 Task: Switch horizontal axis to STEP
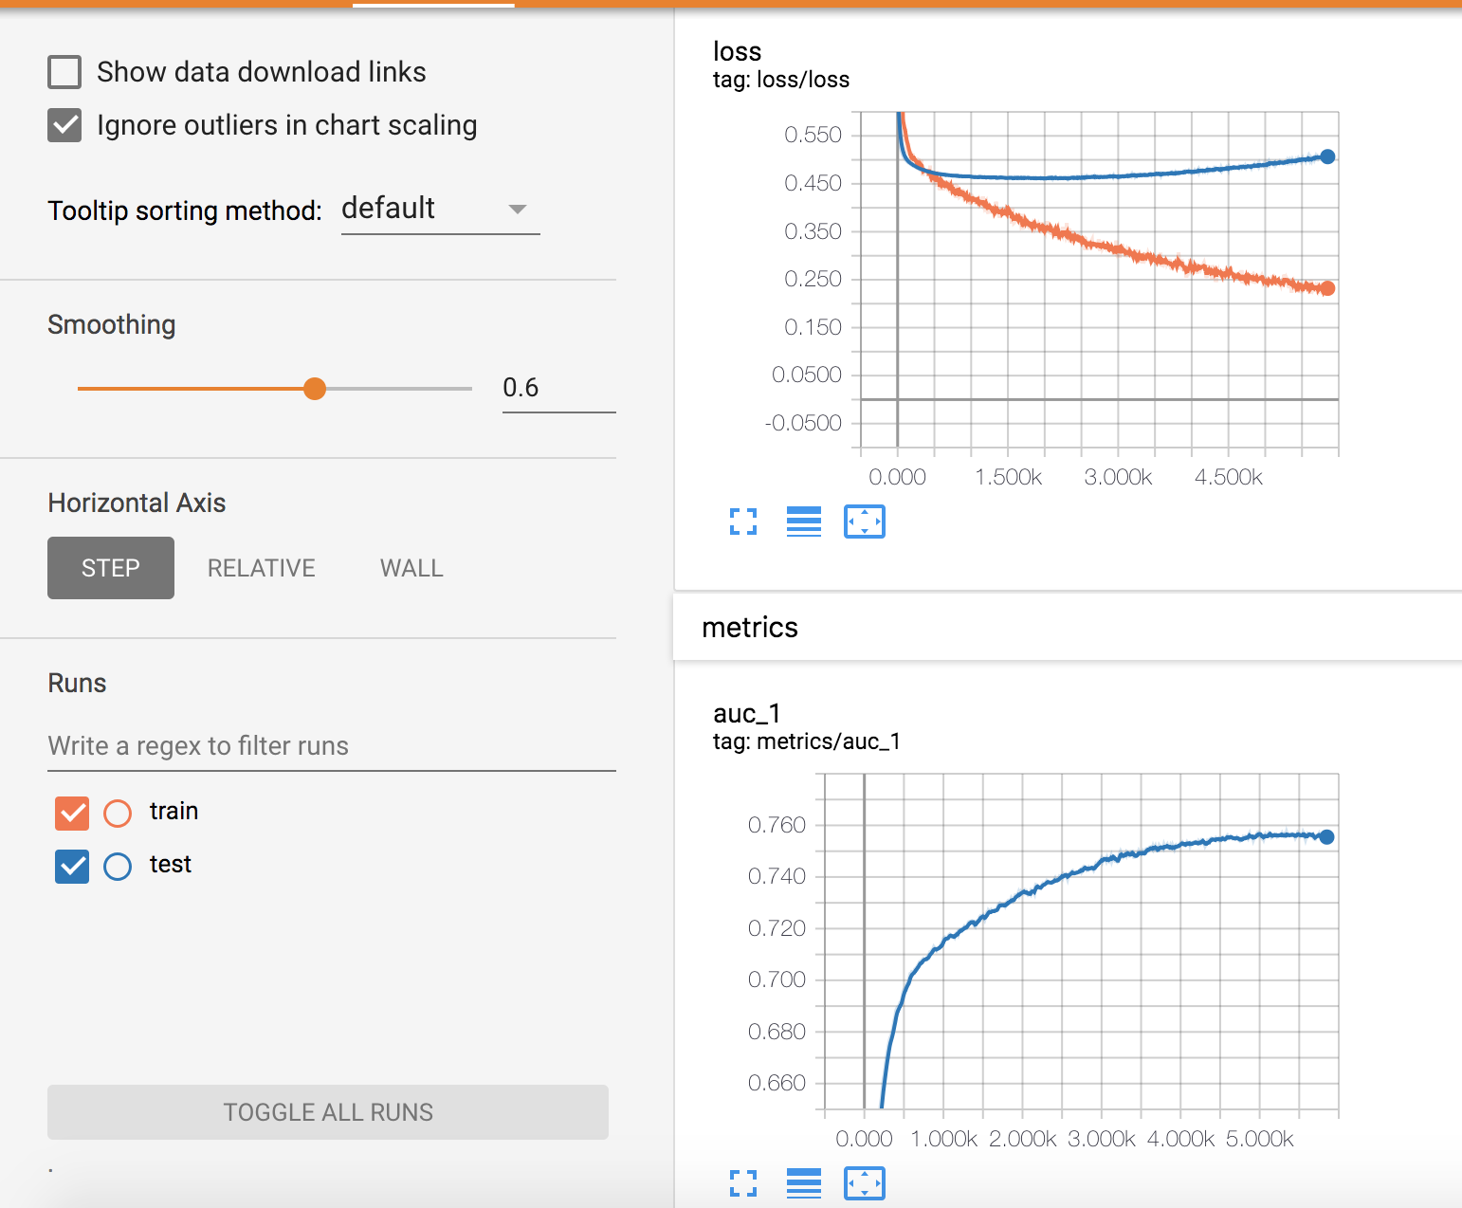(111, 568)
